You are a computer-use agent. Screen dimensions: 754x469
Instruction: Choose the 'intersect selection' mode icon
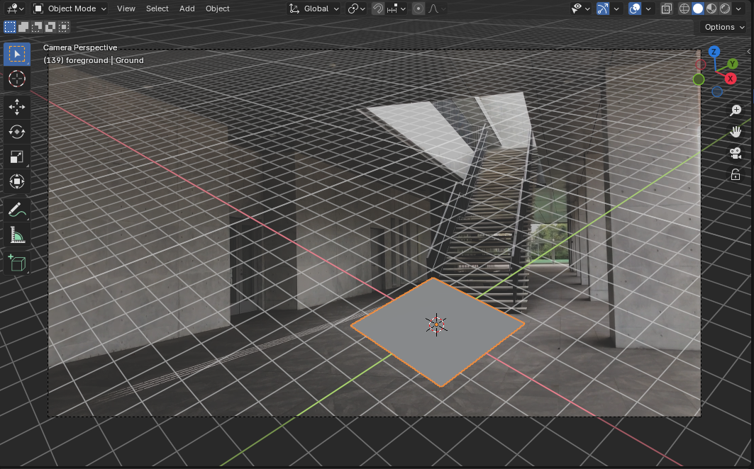(63, 27)
